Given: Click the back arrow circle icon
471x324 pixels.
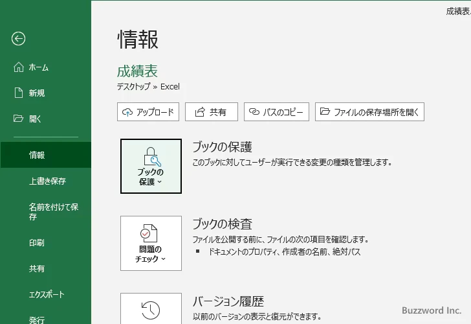Looking at the screenshot, I should (18, 38).
